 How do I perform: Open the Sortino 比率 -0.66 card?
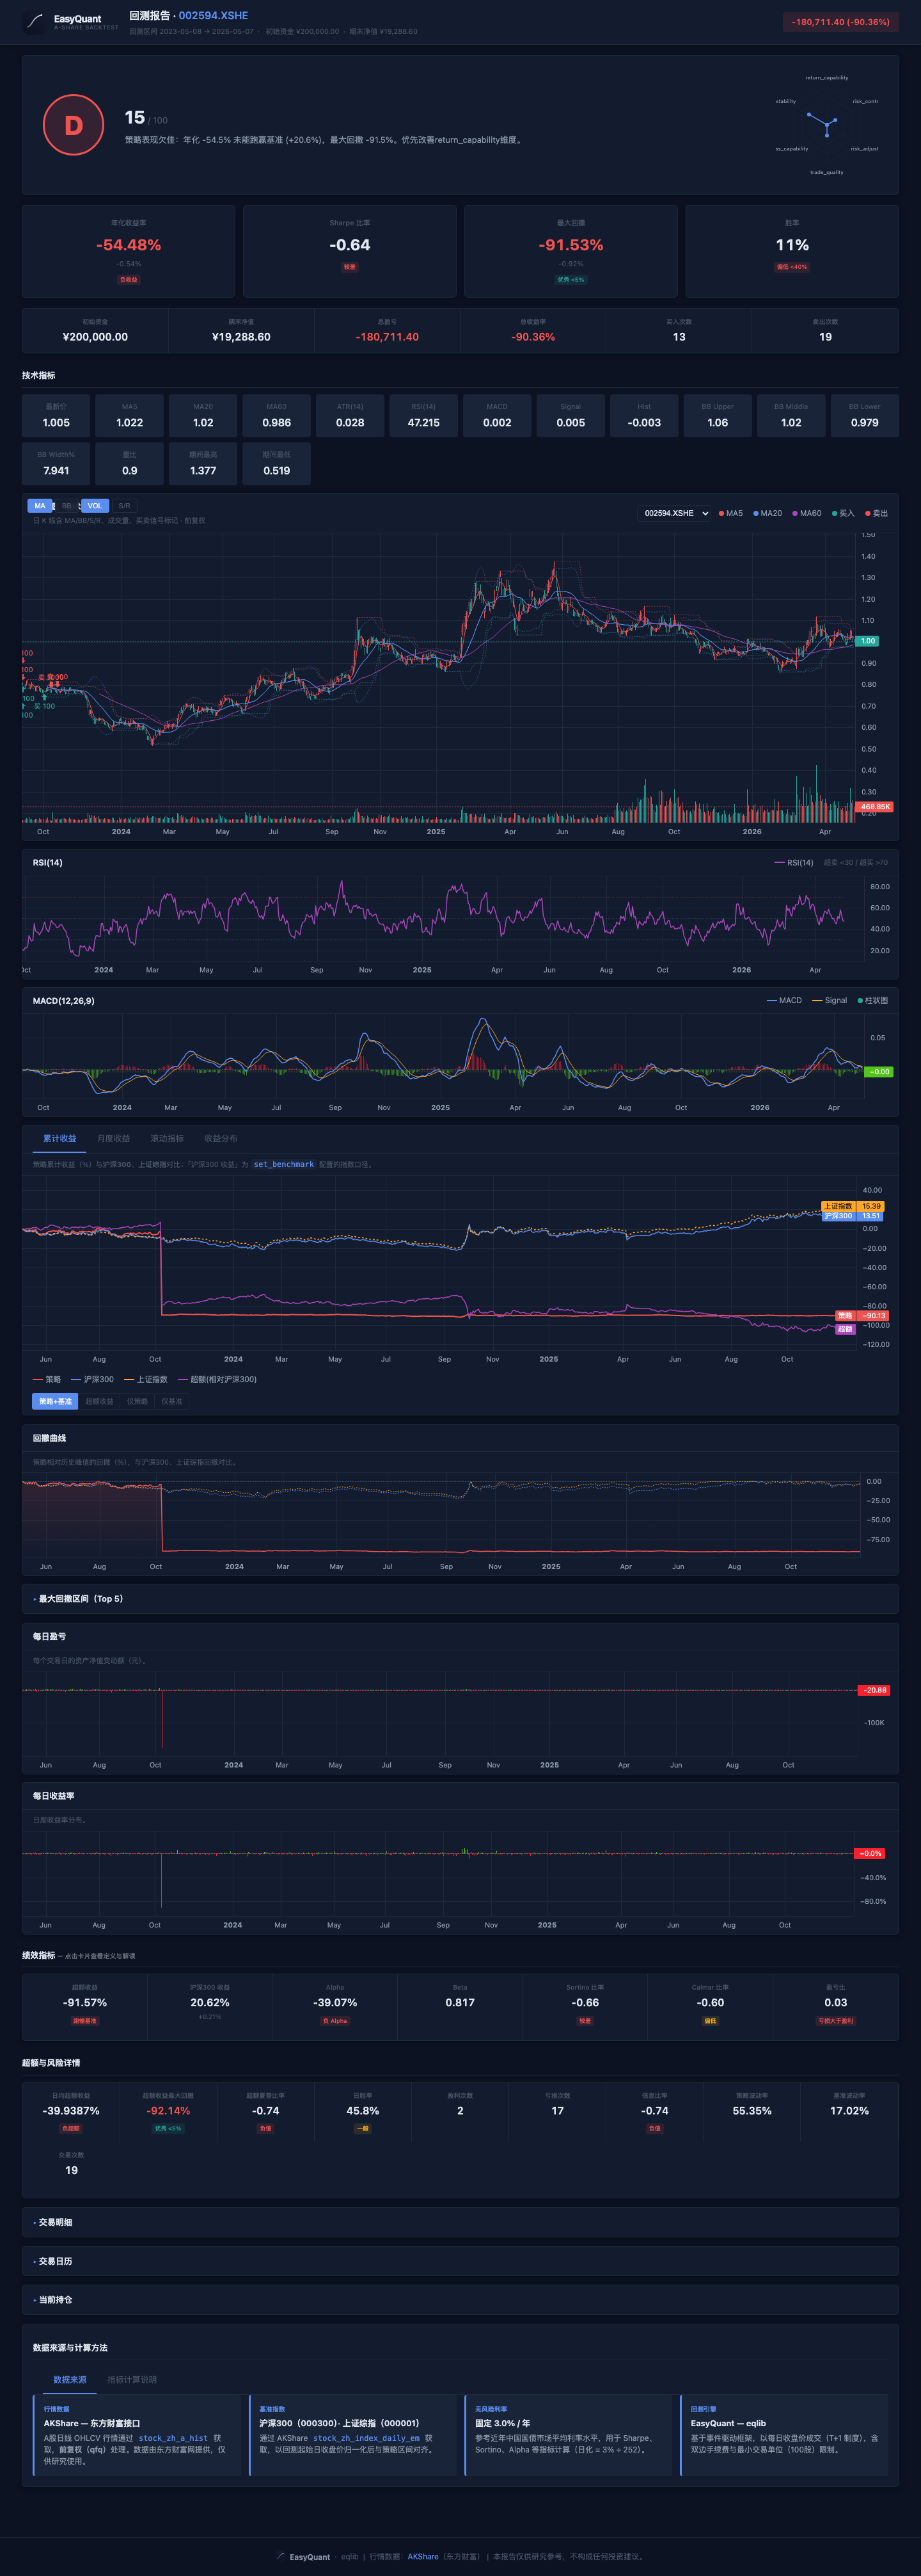(585, 2006)
